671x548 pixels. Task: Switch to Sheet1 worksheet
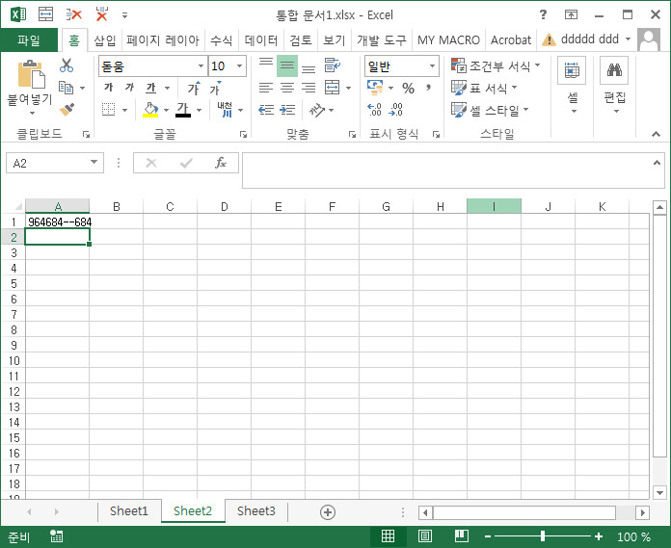[129, 510]
